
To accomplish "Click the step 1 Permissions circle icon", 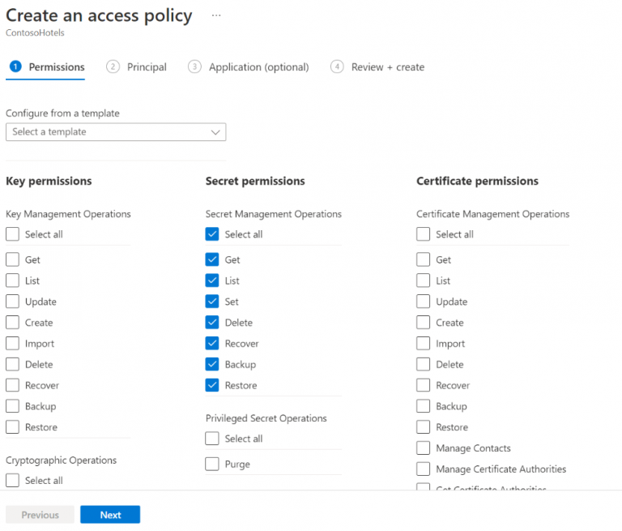I will click(x=15, y=67).
